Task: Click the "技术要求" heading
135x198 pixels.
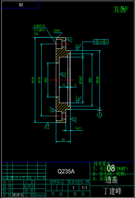Action: 102,164
